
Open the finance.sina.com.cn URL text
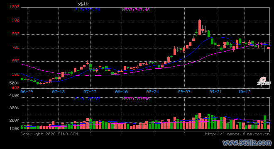(x=237, y=134)
